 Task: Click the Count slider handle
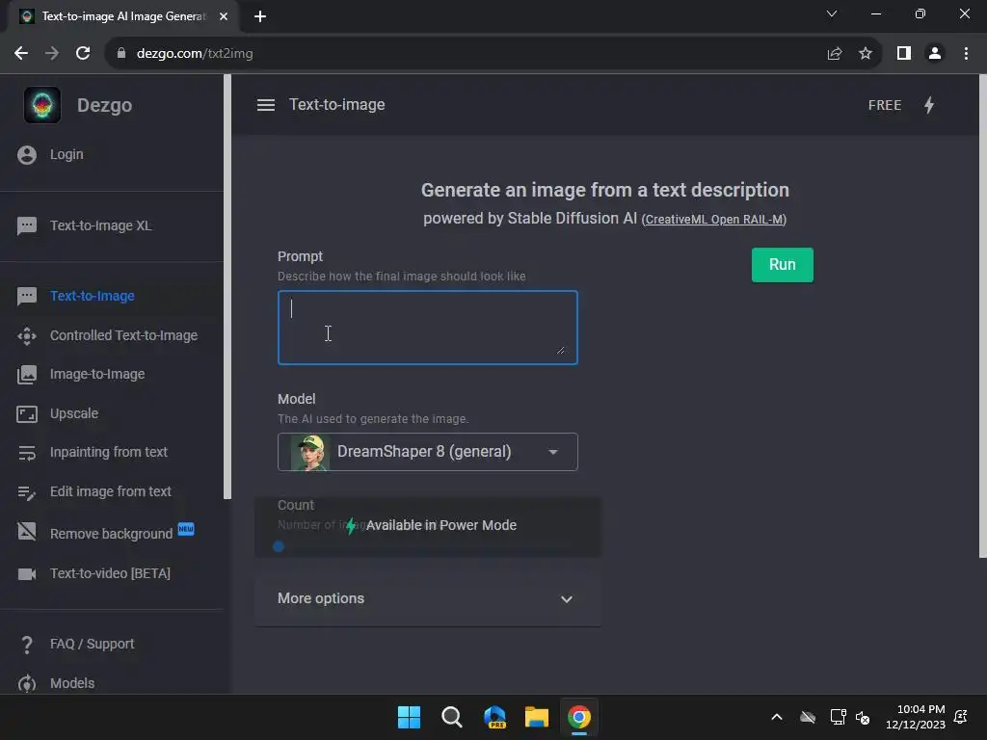click(x=279, y=547)
